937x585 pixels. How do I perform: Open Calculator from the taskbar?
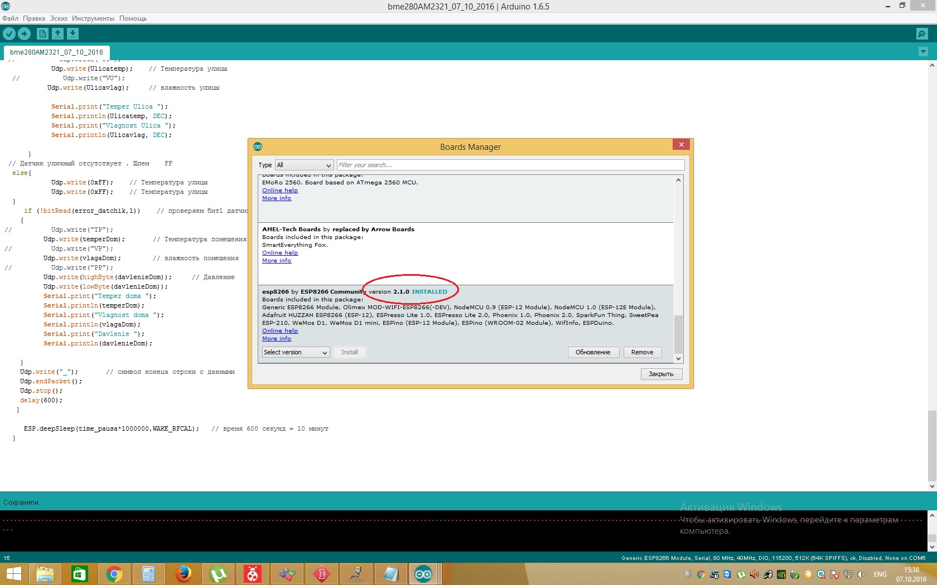(148, 574)
